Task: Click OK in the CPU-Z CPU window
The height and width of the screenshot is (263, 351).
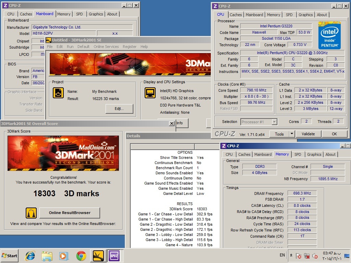Action: point(335,134)
